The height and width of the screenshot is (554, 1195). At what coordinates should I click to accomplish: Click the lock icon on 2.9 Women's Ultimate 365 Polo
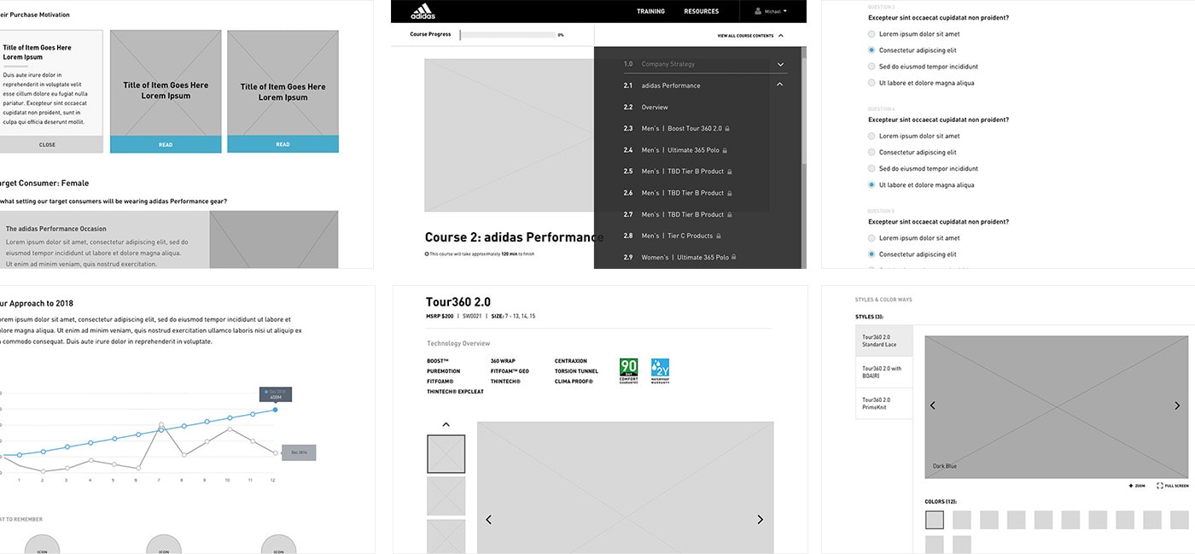pos(734,257)
